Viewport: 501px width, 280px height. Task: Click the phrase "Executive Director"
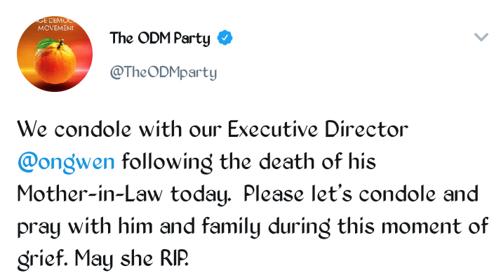pos(318,129)
